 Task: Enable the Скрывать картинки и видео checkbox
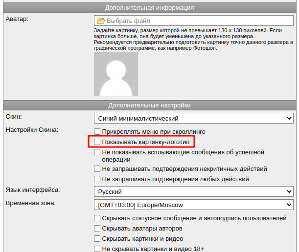pos(97,239)
